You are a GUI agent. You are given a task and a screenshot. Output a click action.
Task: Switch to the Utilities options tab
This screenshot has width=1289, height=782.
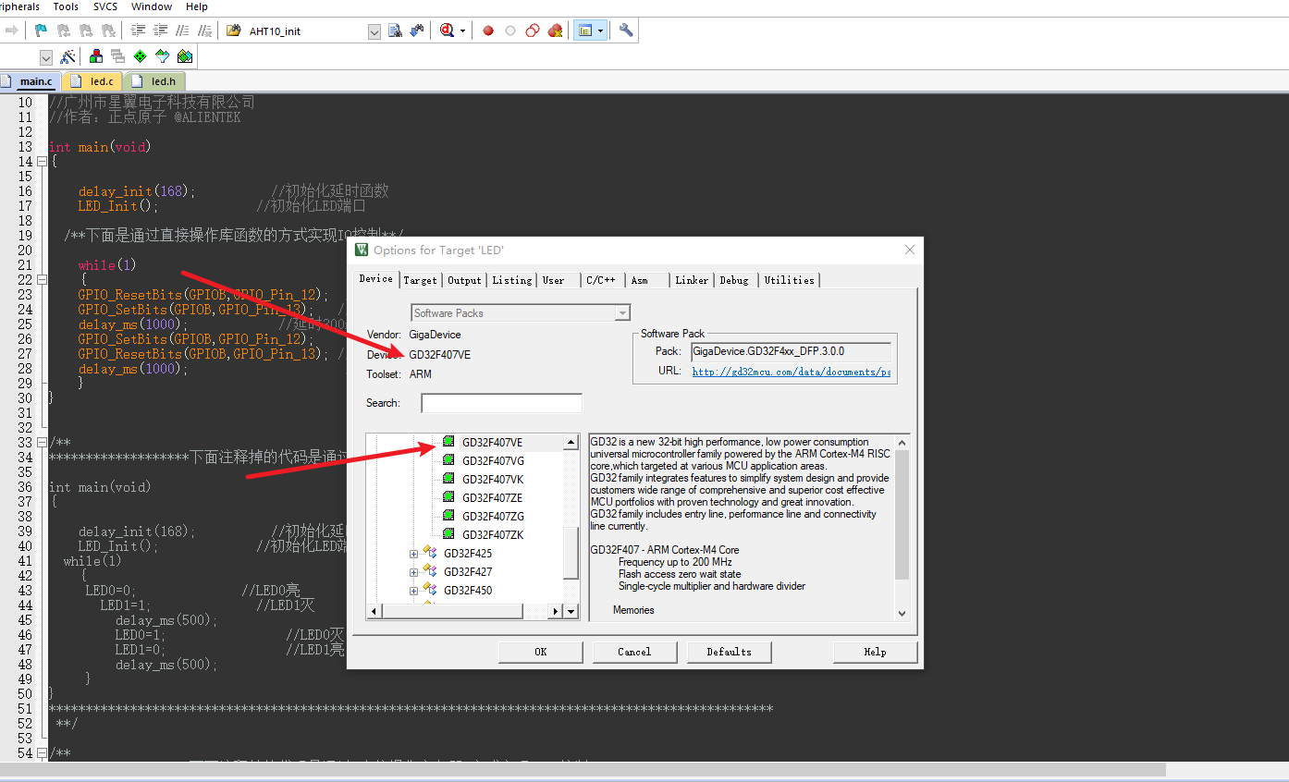pyautogui.click(x=789, y=280)
